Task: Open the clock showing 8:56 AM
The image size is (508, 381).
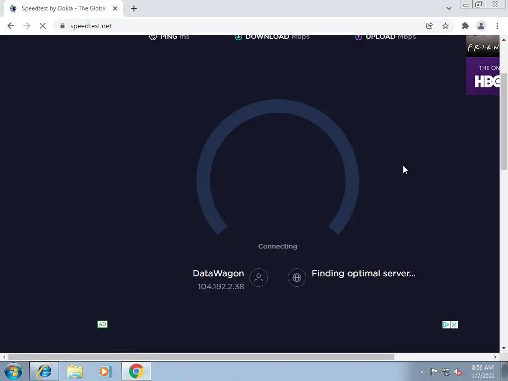Action: coord(483,372)
